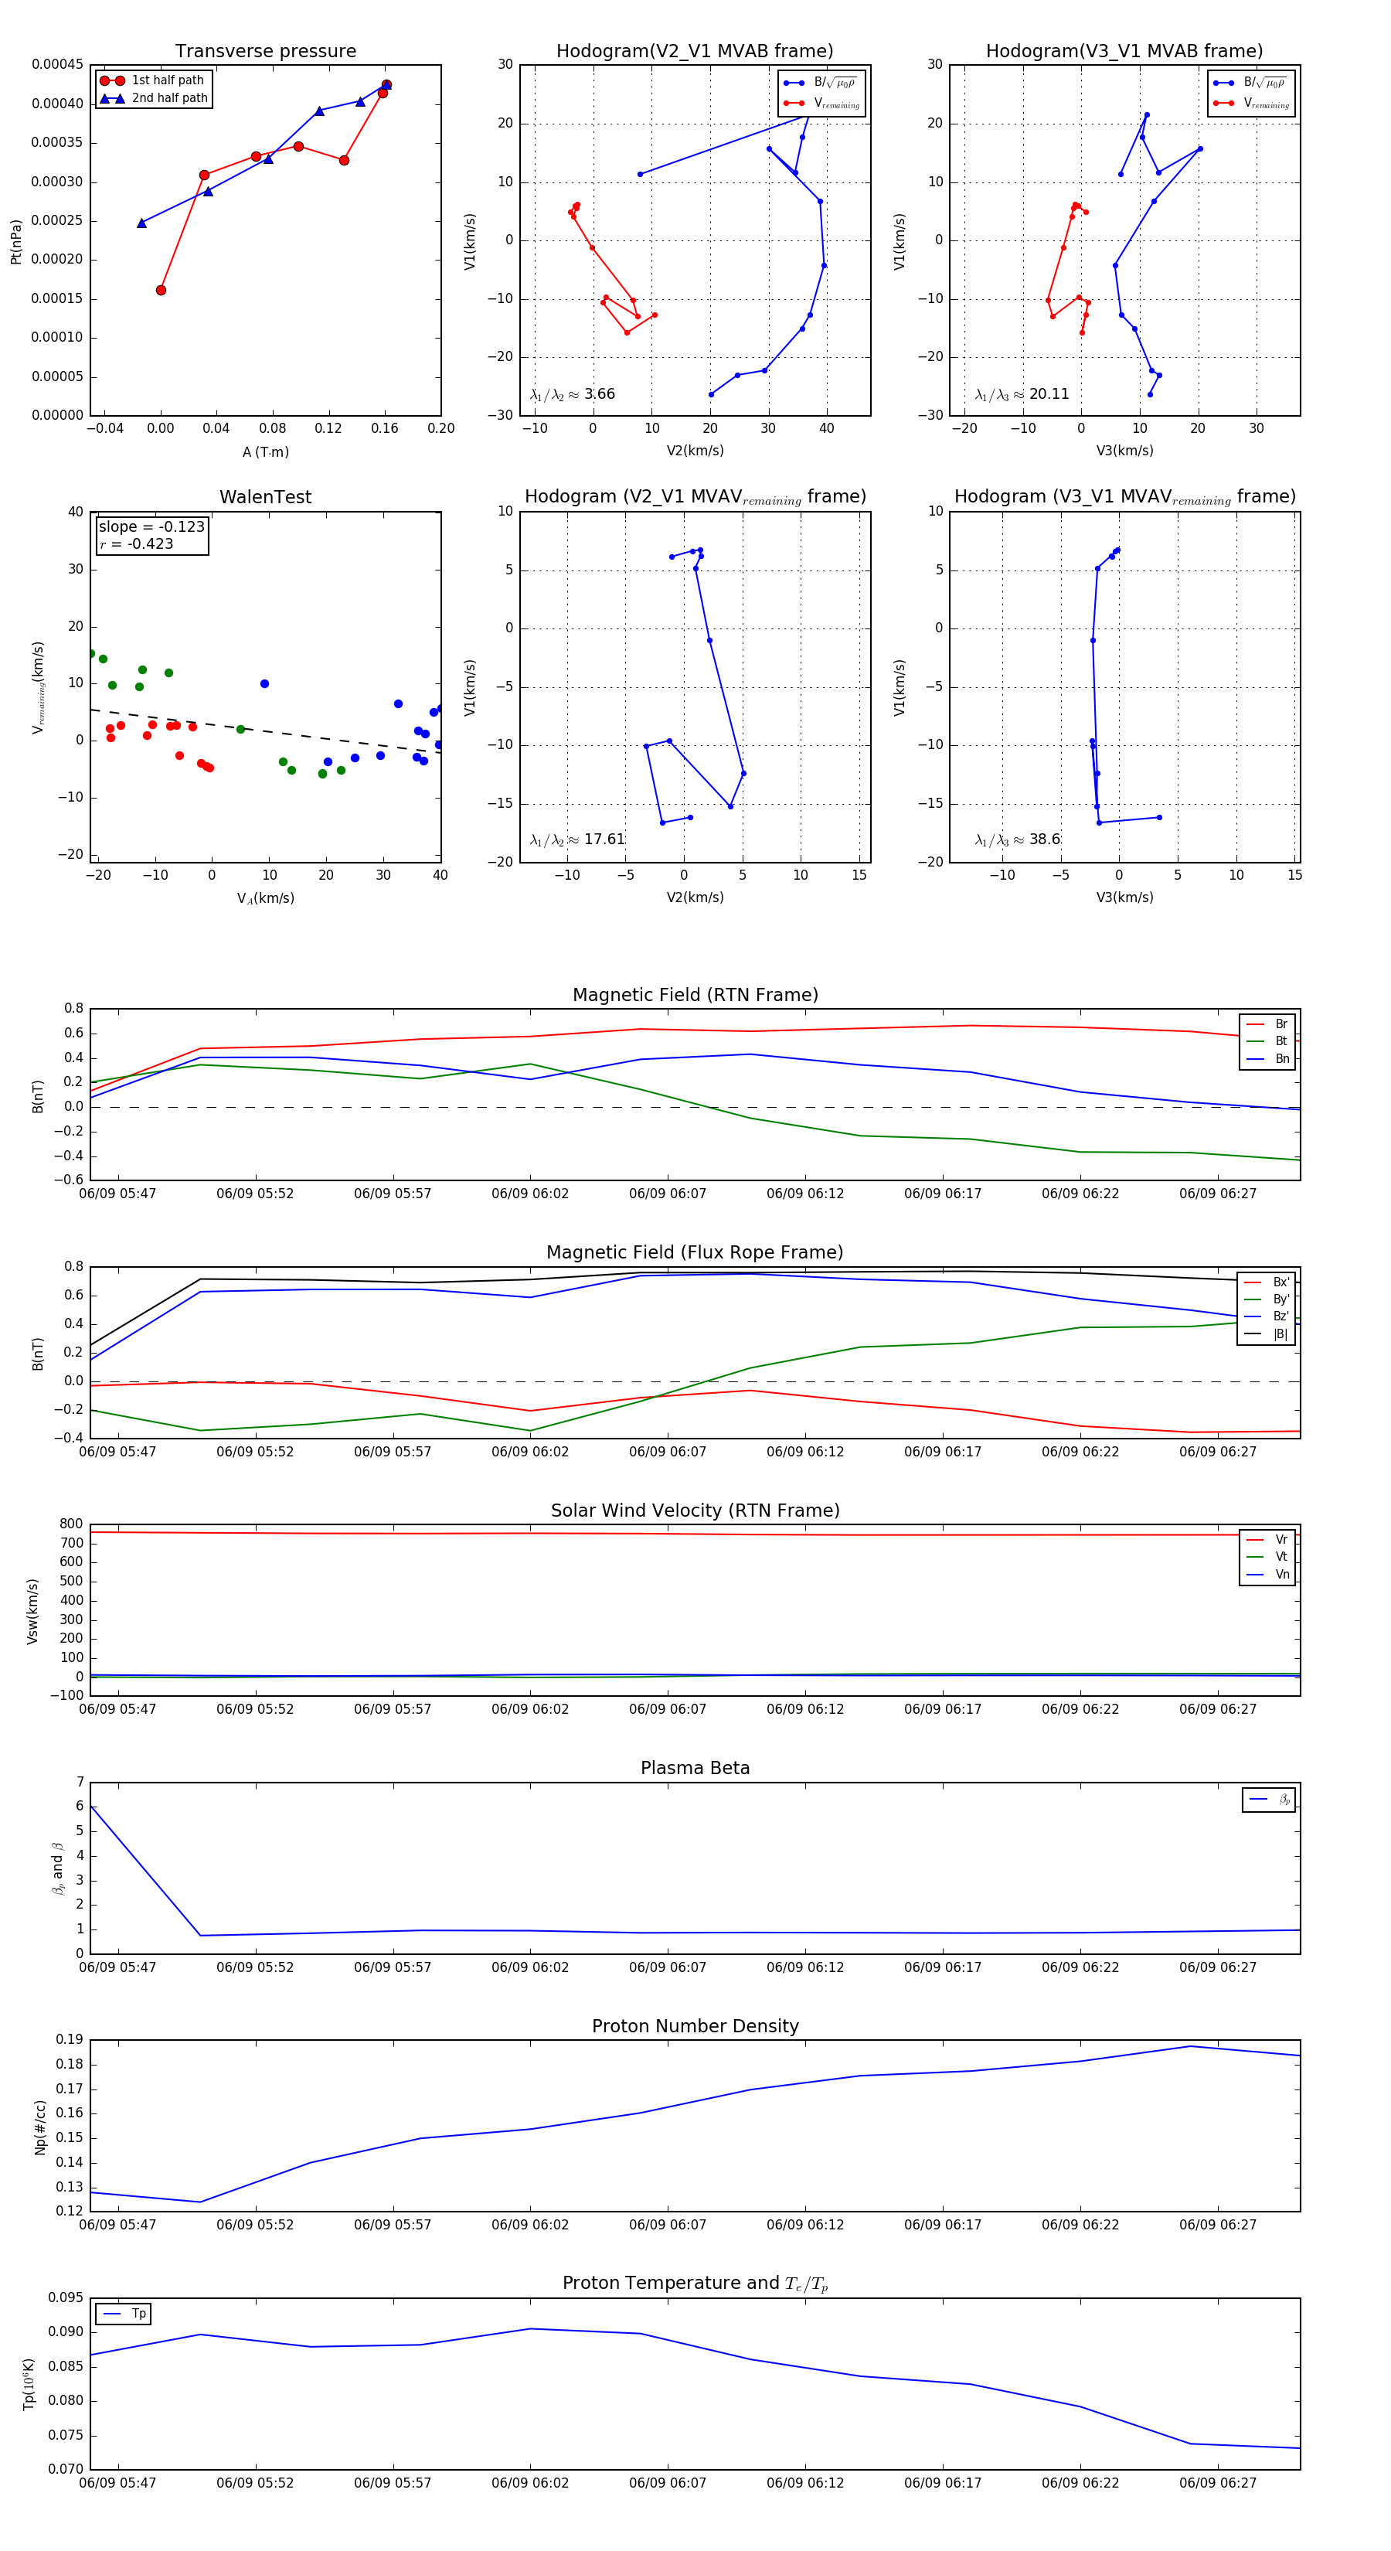Click the 'Np(#/cc)' y-axis label
Screen dimensions: 1391x2551
click(41, 2127)
